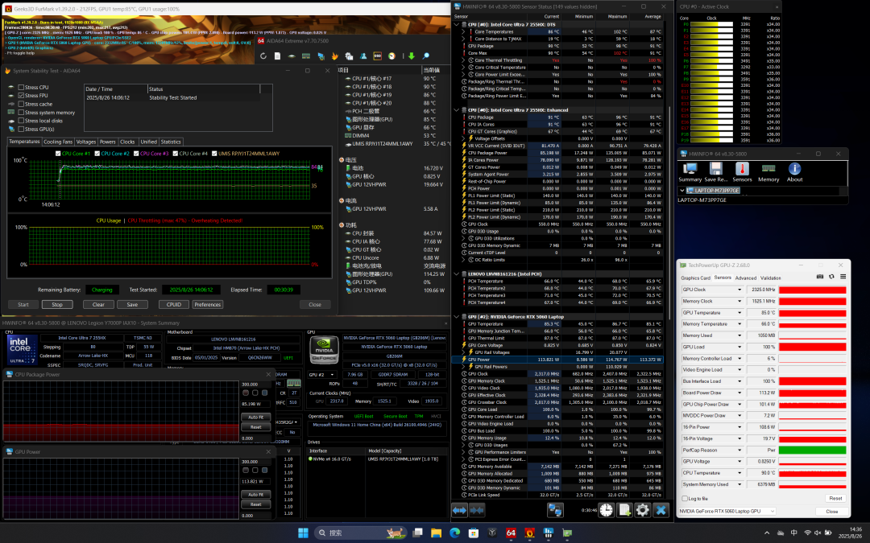The image size is (870, 543).
Task: Open About info icon in HWiNFO window
Action: coord(794,172)
